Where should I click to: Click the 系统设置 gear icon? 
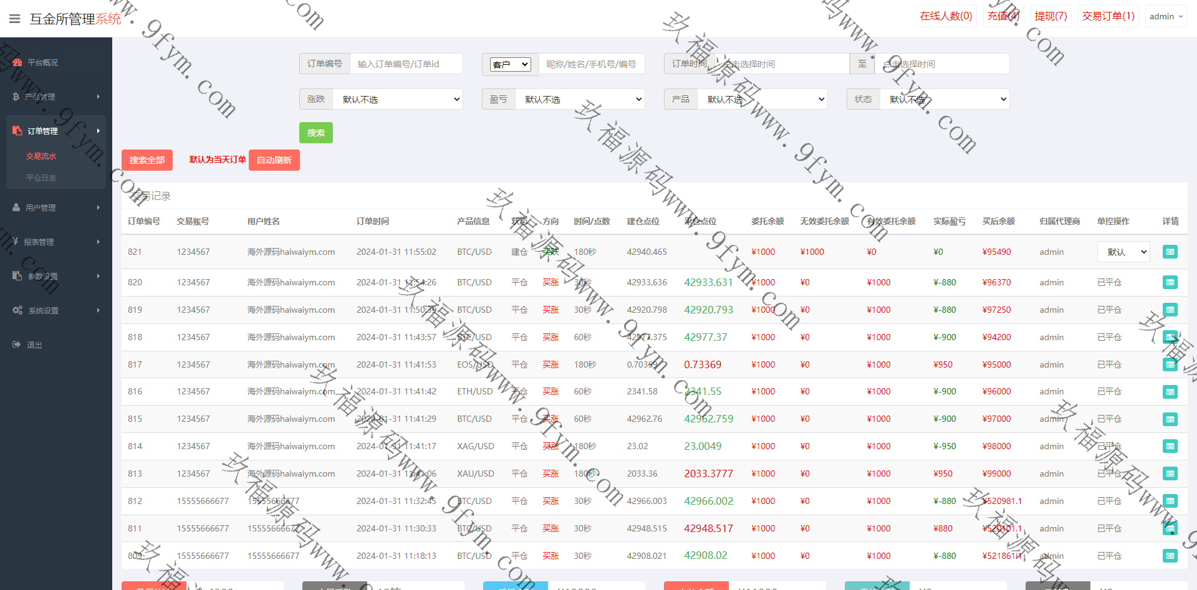17,310
